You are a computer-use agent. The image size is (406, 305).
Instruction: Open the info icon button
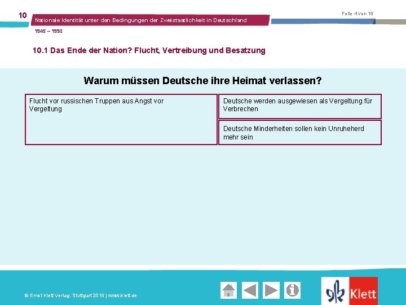(292, 290)
